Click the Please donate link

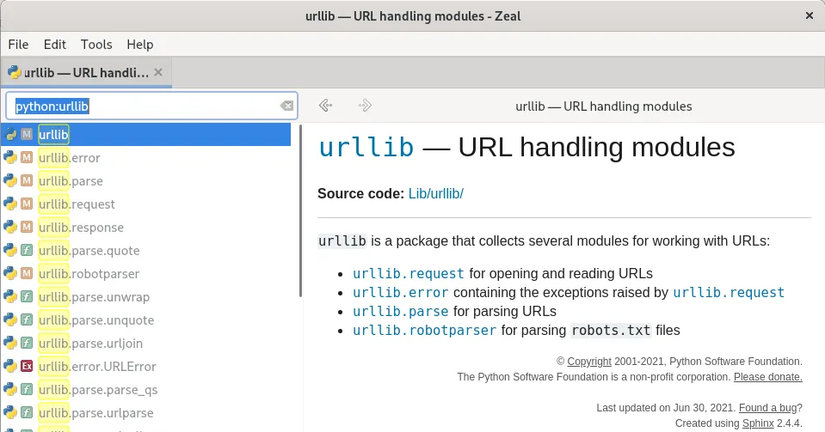point(768,377)
